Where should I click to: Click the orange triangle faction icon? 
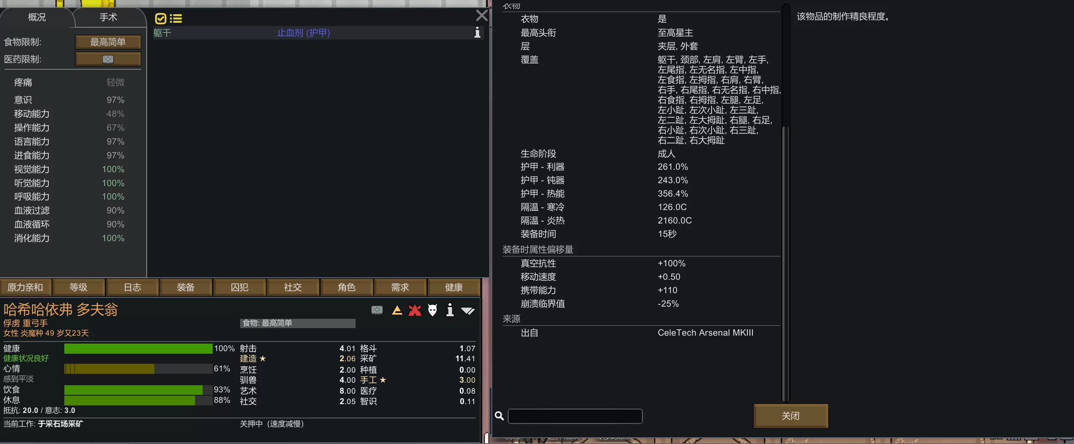(x=397, y=310)
